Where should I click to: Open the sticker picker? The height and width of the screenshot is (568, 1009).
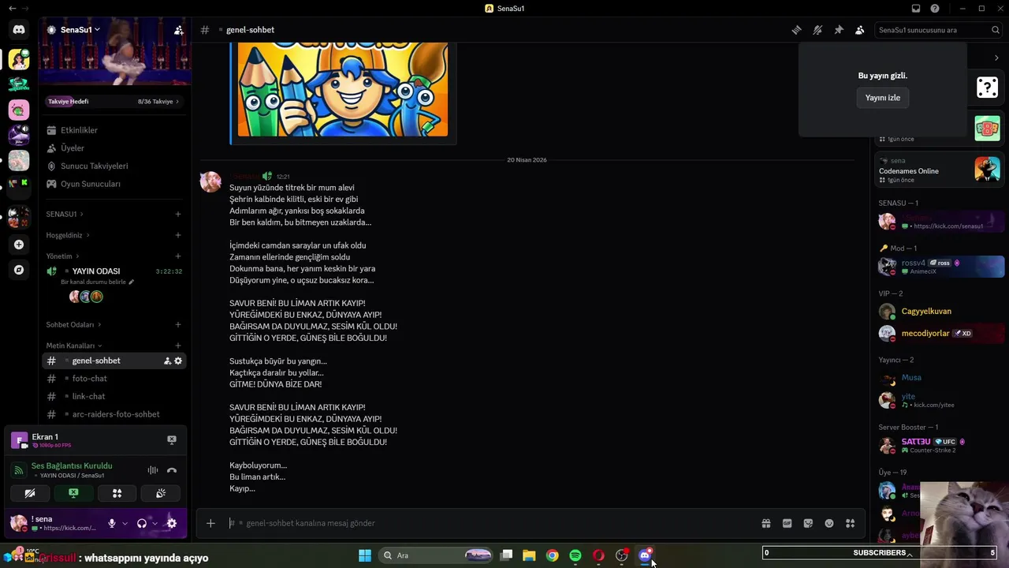click(x=808, y=523)
